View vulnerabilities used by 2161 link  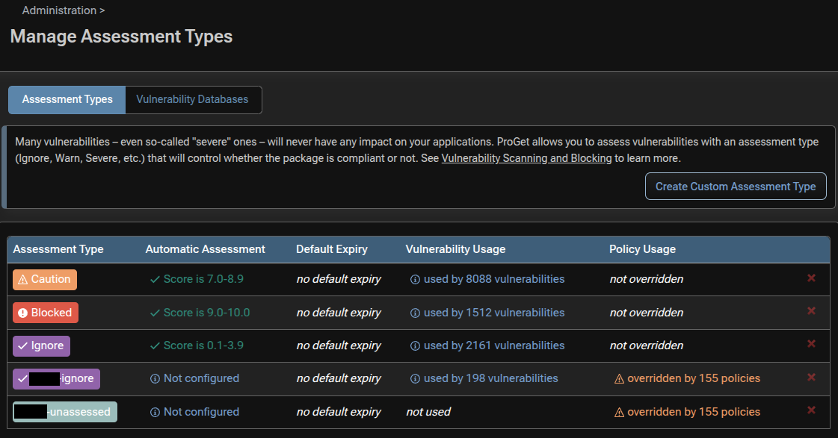coord(493,345)
